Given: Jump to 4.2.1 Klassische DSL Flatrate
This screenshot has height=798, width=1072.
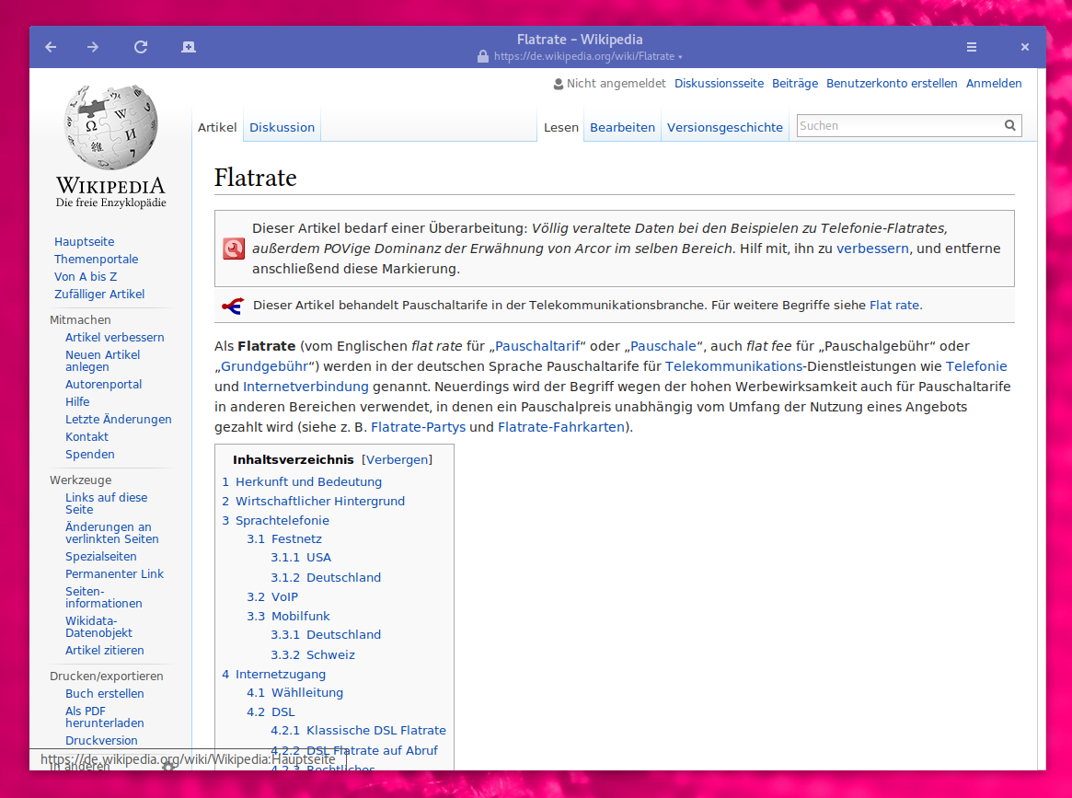Looking at the screenshot, I should 358,730.
